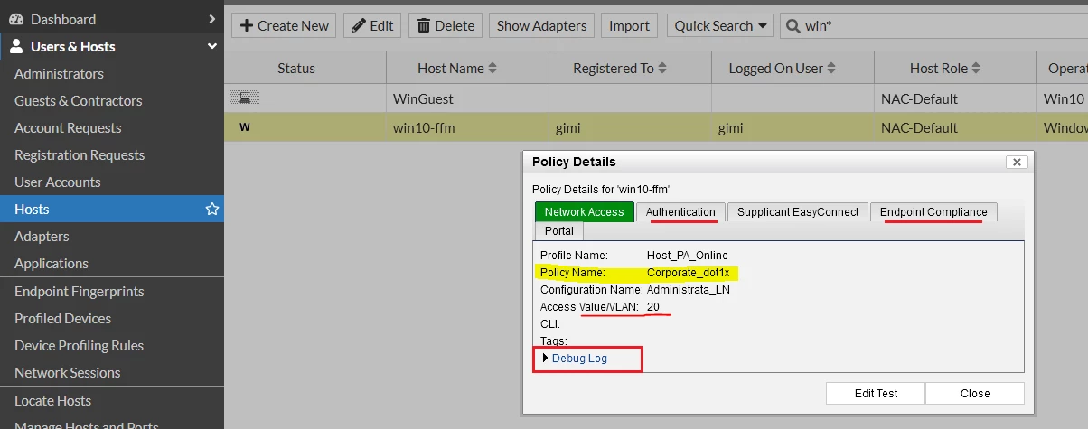
Task: Collapse the Users & Hosts section chevron
Action: (x=212, y=46)
